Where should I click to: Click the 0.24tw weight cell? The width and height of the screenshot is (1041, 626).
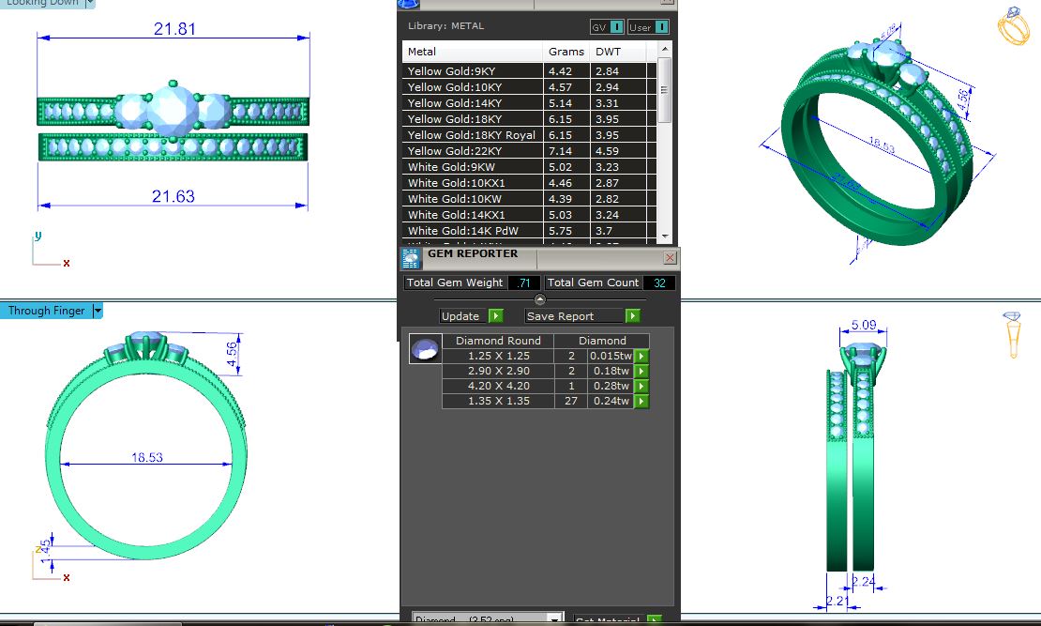point(611,402)
